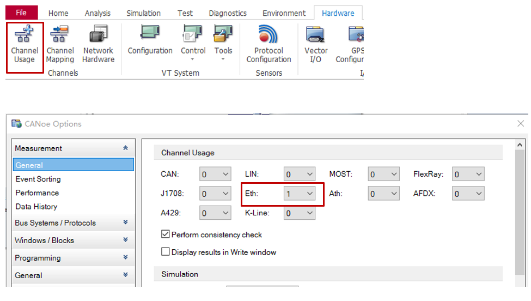531x301 pixels.
Task: Expand Bus Systems / Protocols section
Action: [x=125, y=222]
